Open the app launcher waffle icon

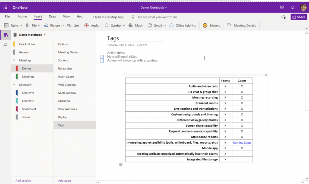(x=5, y=8)
